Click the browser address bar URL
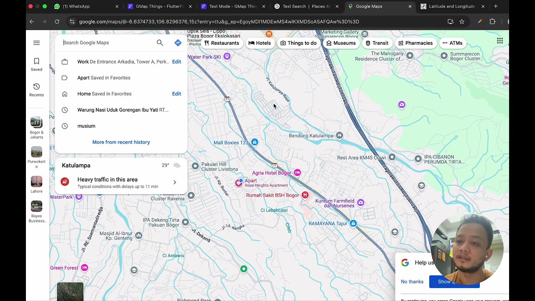The height and width of the screenshot is (301, 535). (x=219, y=21)
